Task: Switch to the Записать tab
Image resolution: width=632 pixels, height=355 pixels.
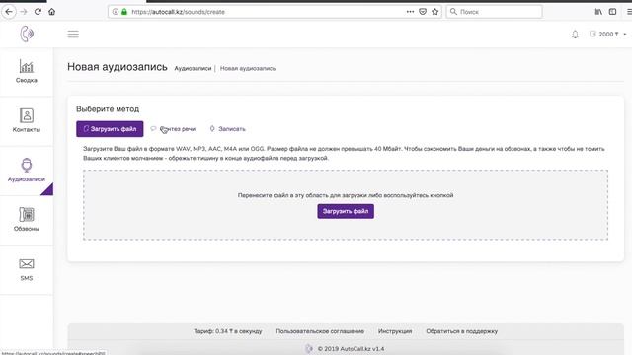Action: click(x=227, y=129)
